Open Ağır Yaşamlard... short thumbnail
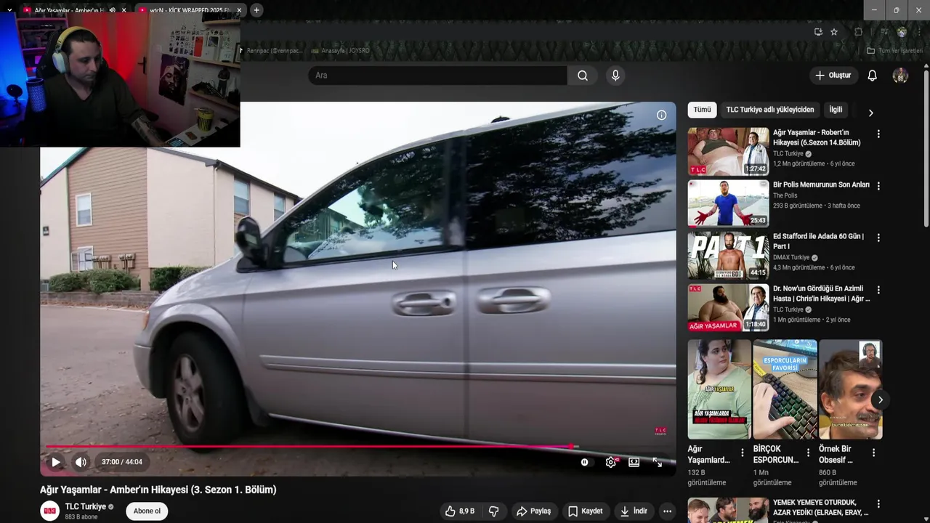 [719, 389]
